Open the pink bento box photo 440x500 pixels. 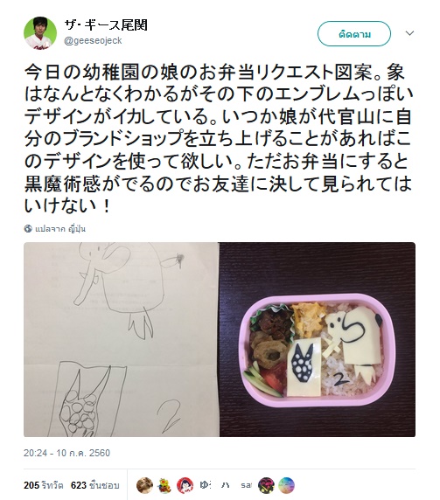click(318, 339)
